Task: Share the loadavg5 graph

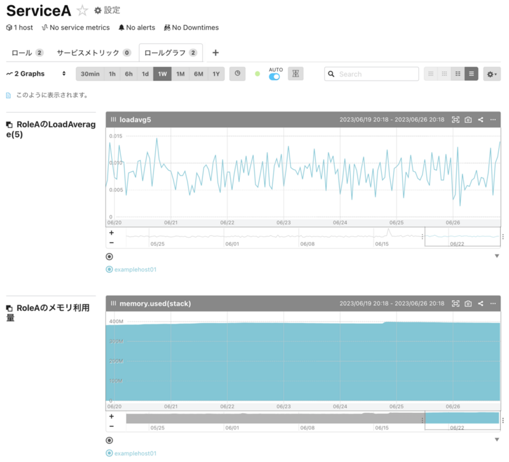Action: 480,120
